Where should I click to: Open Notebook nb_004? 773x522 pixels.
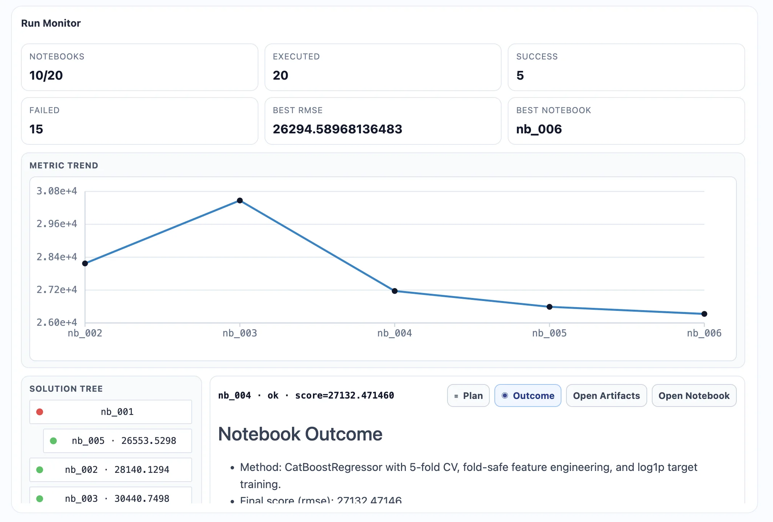[694, 396]
